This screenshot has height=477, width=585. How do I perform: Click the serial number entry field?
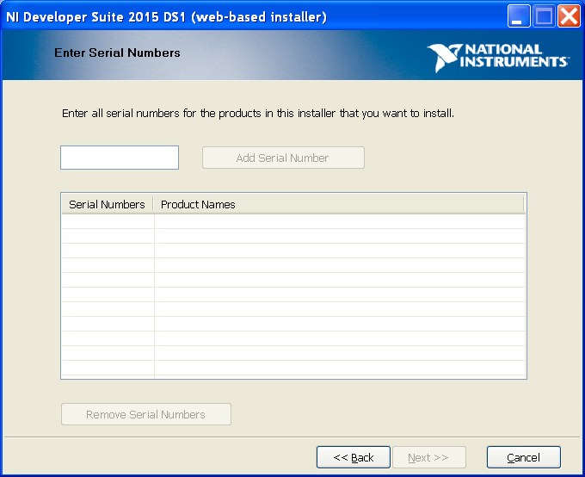coord(120,158)
